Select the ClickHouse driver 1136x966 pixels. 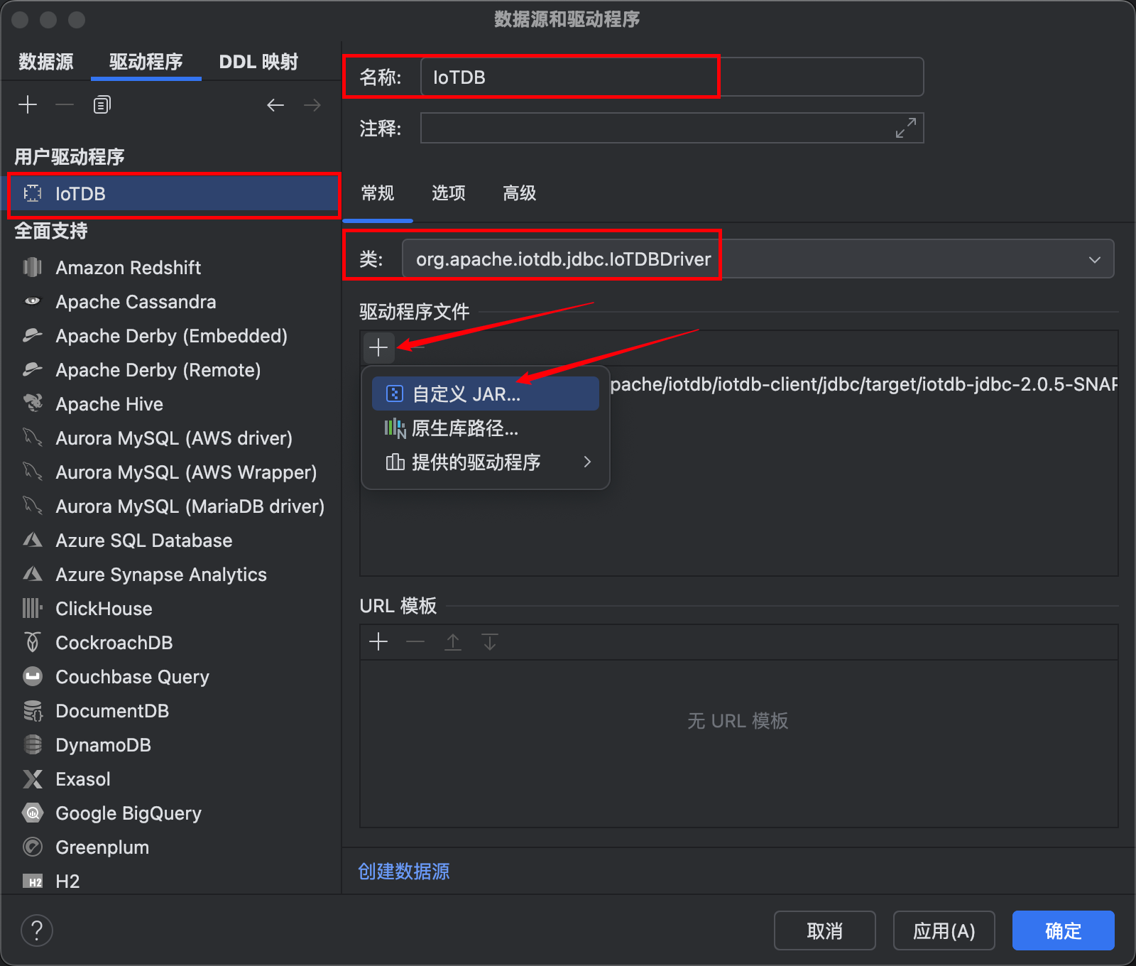pos(104,609)
